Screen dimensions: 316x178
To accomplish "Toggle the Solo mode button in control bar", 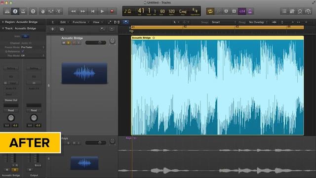I will point(234,11).
